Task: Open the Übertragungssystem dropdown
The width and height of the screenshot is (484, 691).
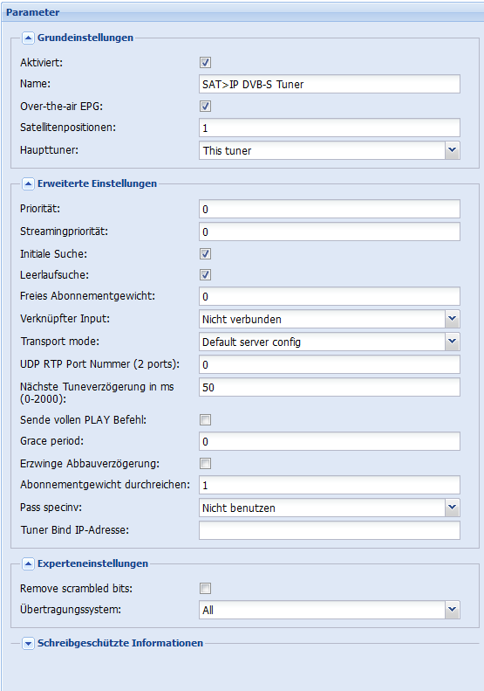Action: pos(453,610)
